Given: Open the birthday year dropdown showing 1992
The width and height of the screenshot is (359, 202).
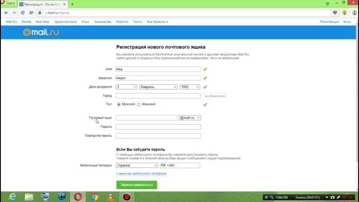Looking at the screenshot, I should 190,87.
